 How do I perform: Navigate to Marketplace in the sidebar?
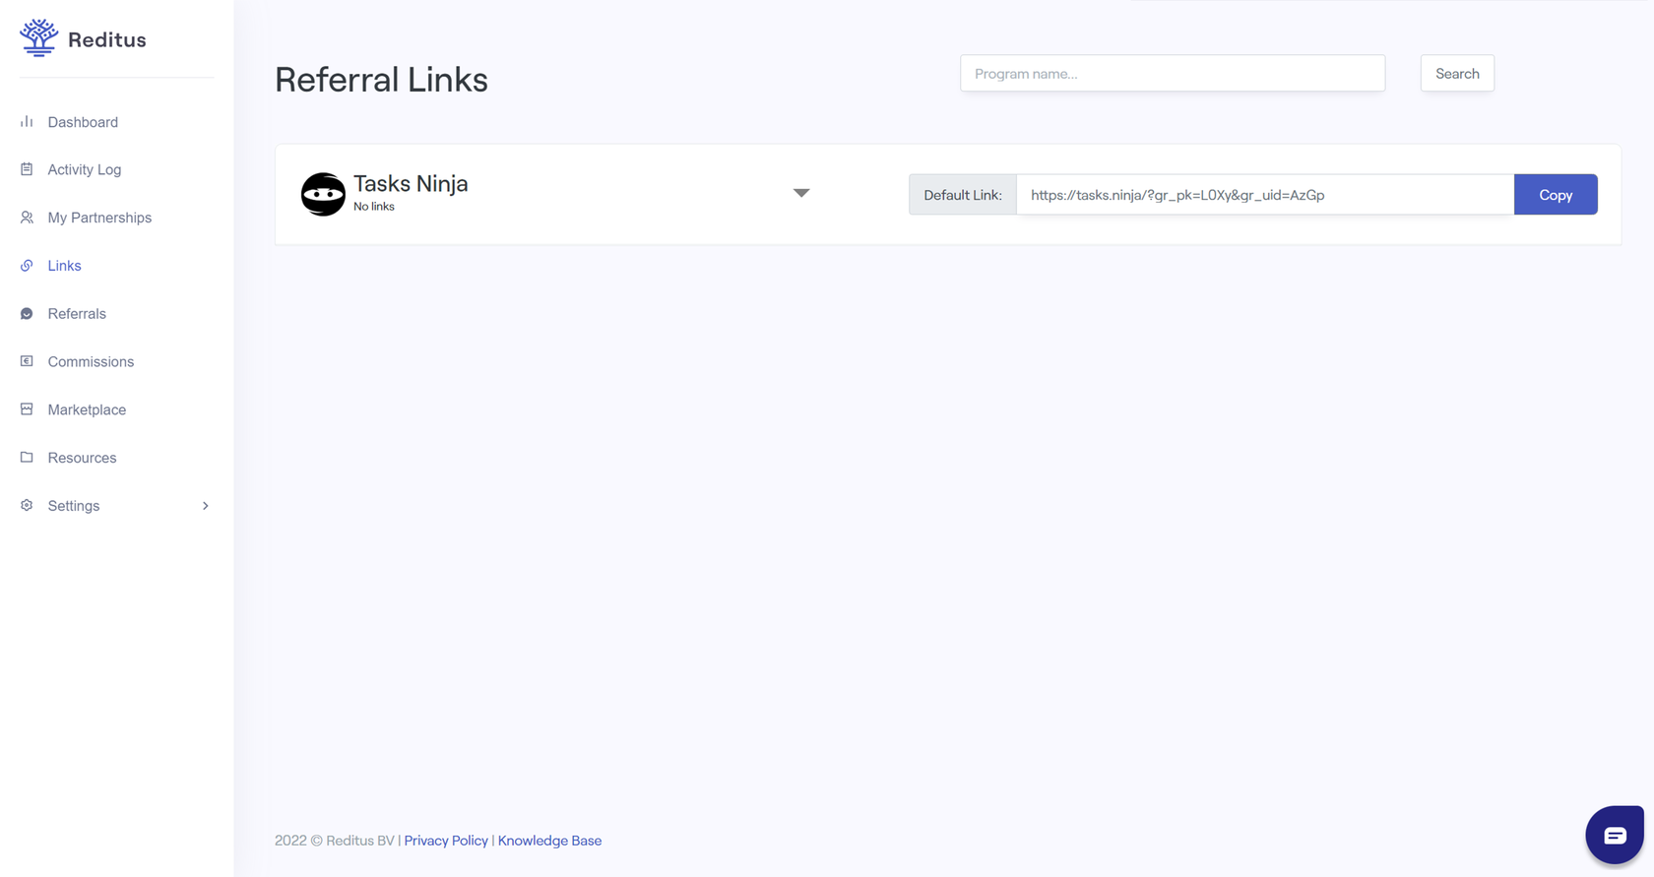[x=87, y=409]
